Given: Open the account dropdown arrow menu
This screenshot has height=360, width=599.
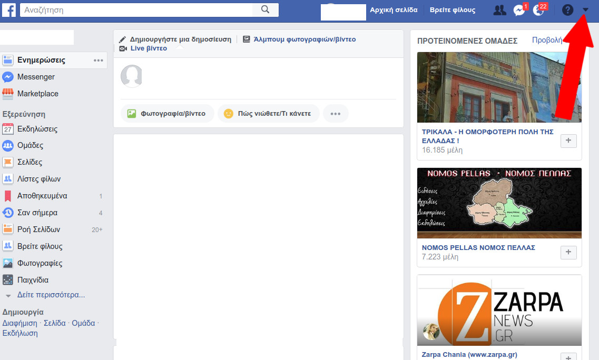Looking at the screenshot, I should (585, 10).
